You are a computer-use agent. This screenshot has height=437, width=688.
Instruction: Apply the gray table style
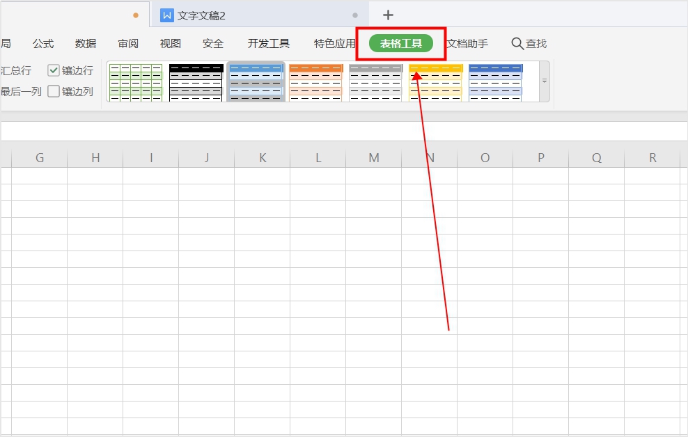pyautogui.click(x=375, y=82)
